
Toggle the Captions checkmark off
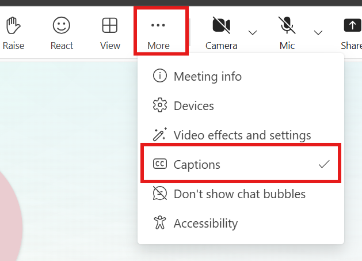(x=324, y=164)
